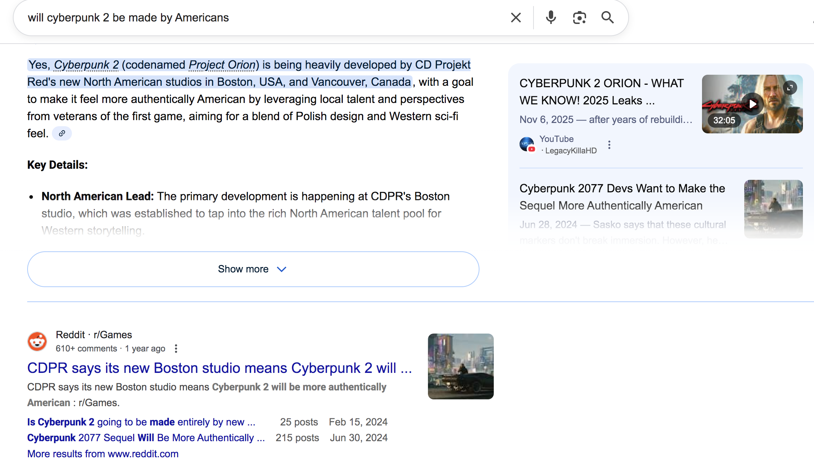Click the source link chip after 'feel.'

click(x=62, y=133)
